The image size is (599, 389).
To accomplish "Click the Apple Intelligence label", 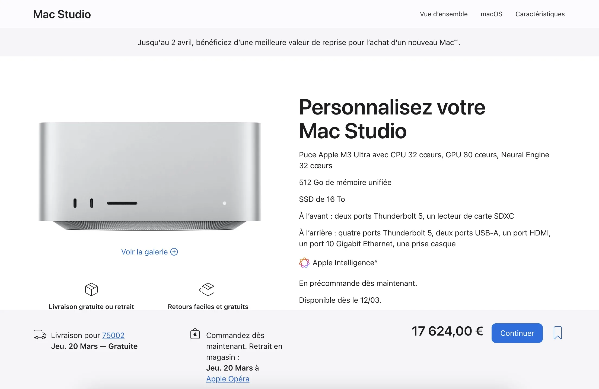I will coord(345,263).
